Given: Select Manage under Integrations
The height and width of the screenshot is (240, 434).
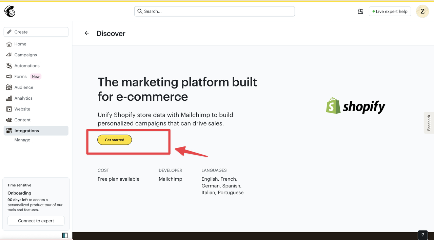Looking at the screenshot, I should pyautogui.click(x=22, y=140).
